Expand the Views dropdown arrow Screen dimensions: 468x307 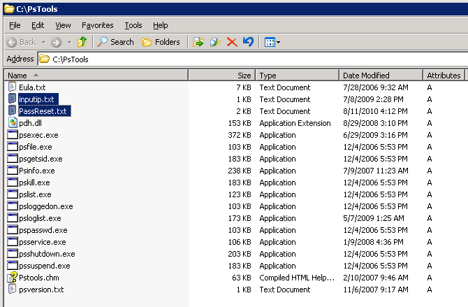(x=279, y=43)
